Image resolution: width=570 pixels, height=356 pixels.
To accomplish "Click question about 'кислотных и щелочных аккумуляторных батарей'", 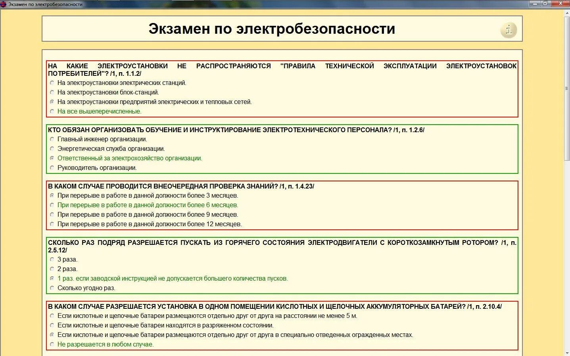I will coord(275,306).
